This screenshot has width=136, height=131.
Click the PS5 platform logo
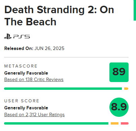17,36
